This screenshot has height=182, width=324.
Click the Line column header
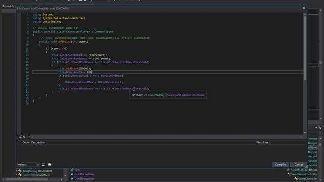265,142
